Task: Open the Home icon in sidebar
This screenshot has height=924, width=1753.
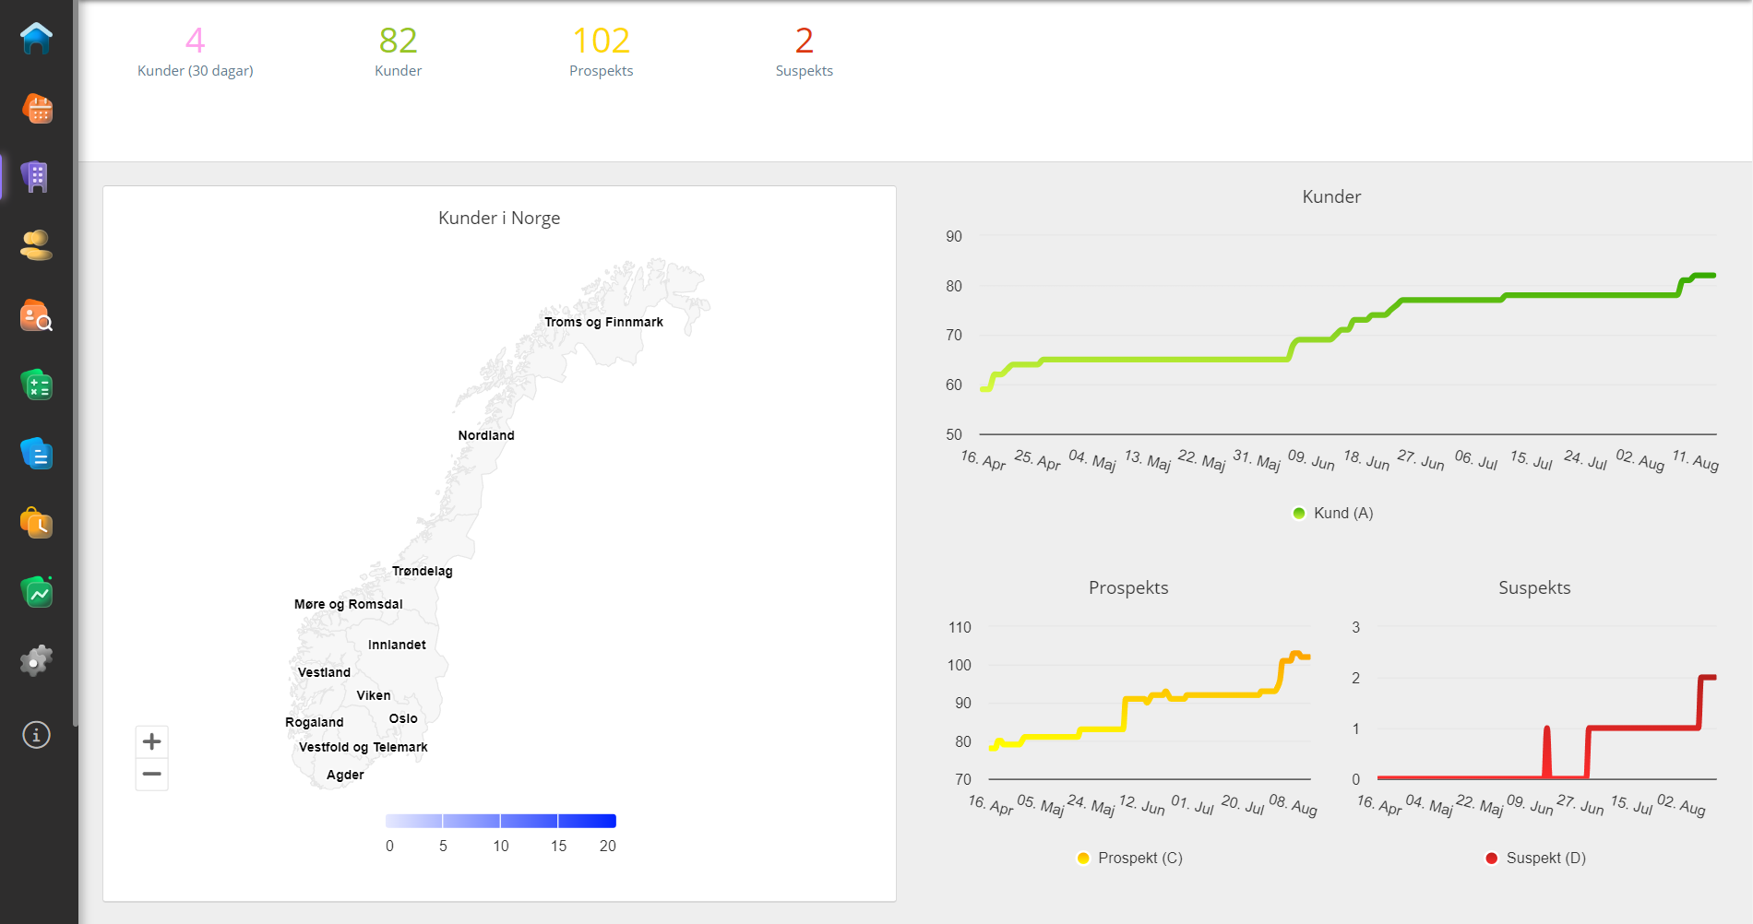Action: 36,39
